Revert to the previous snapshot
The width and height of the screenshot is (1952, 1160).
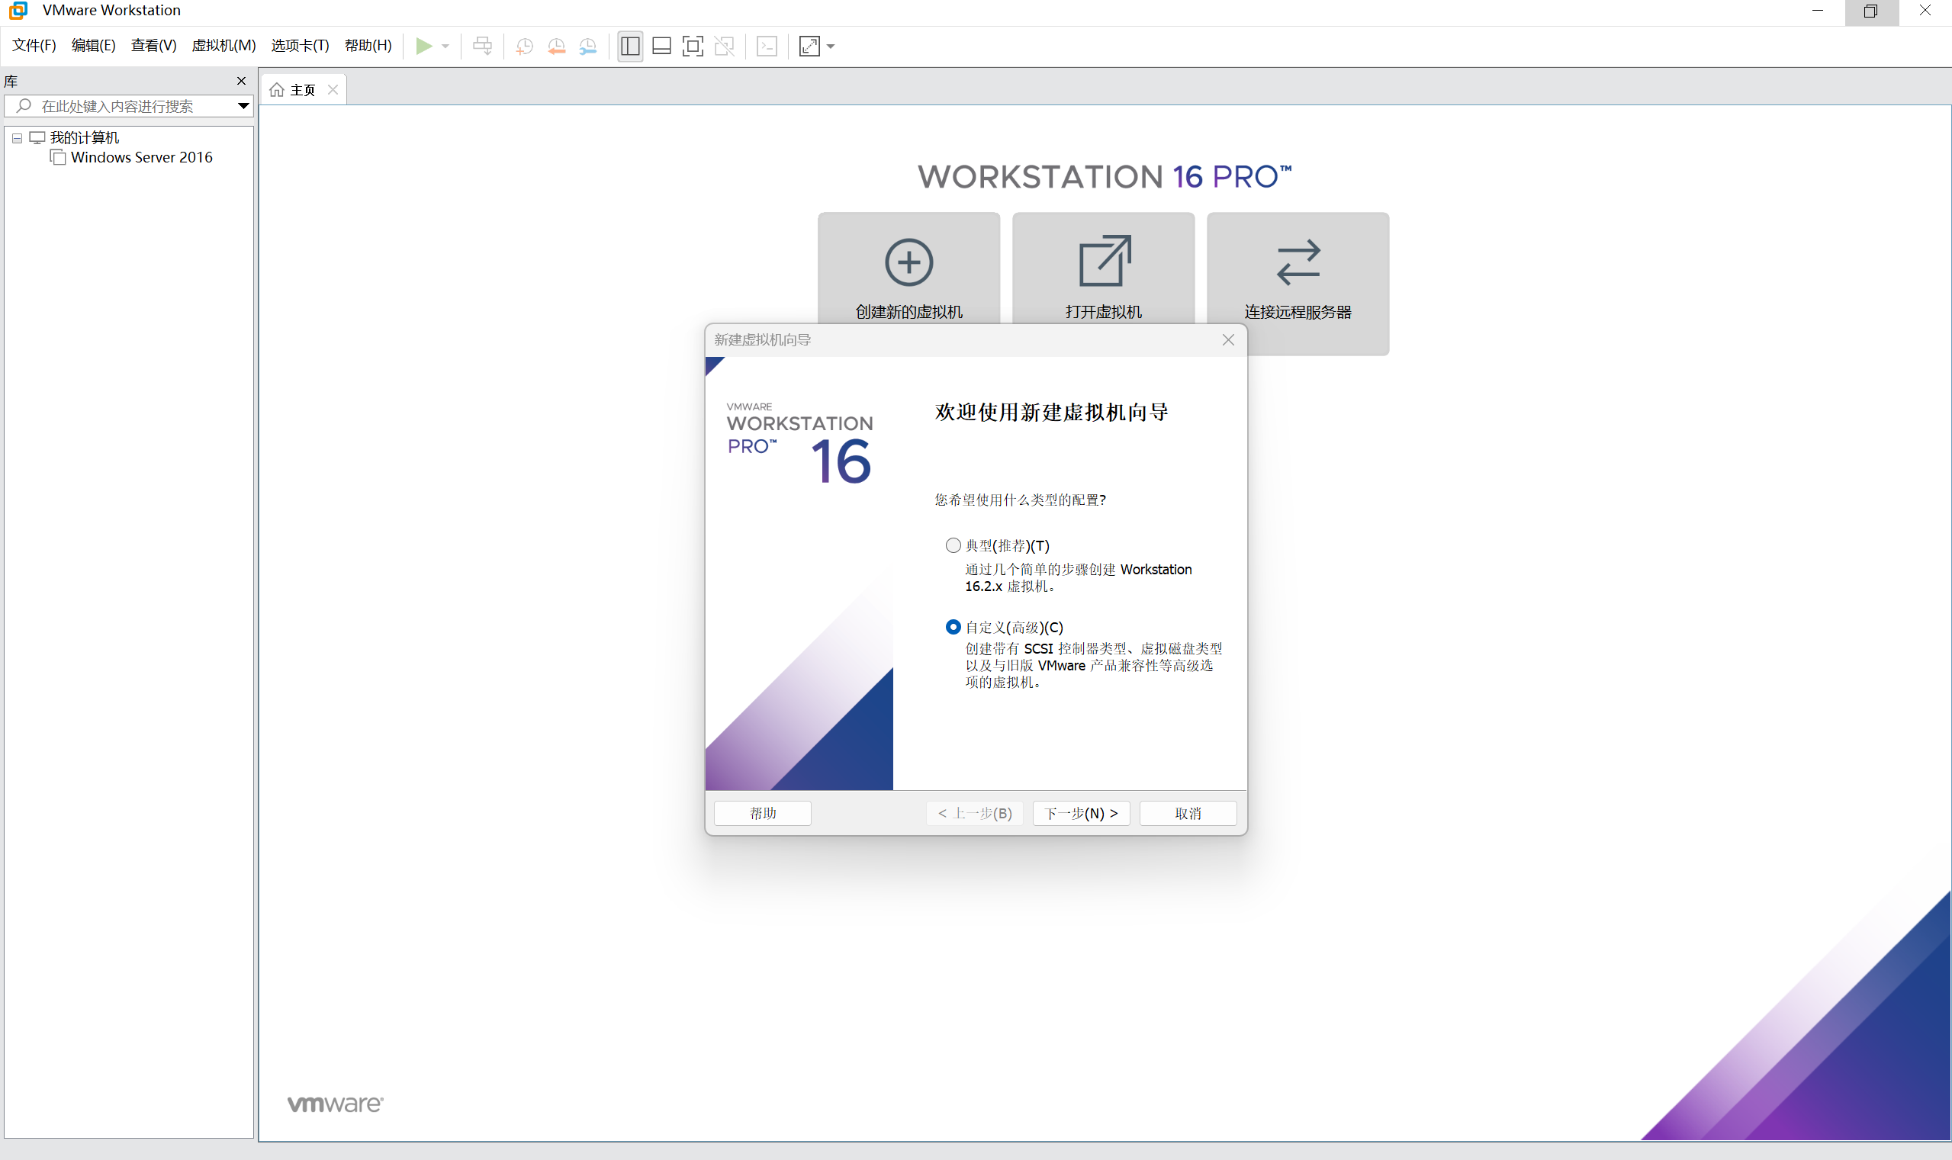coord(556,46)
